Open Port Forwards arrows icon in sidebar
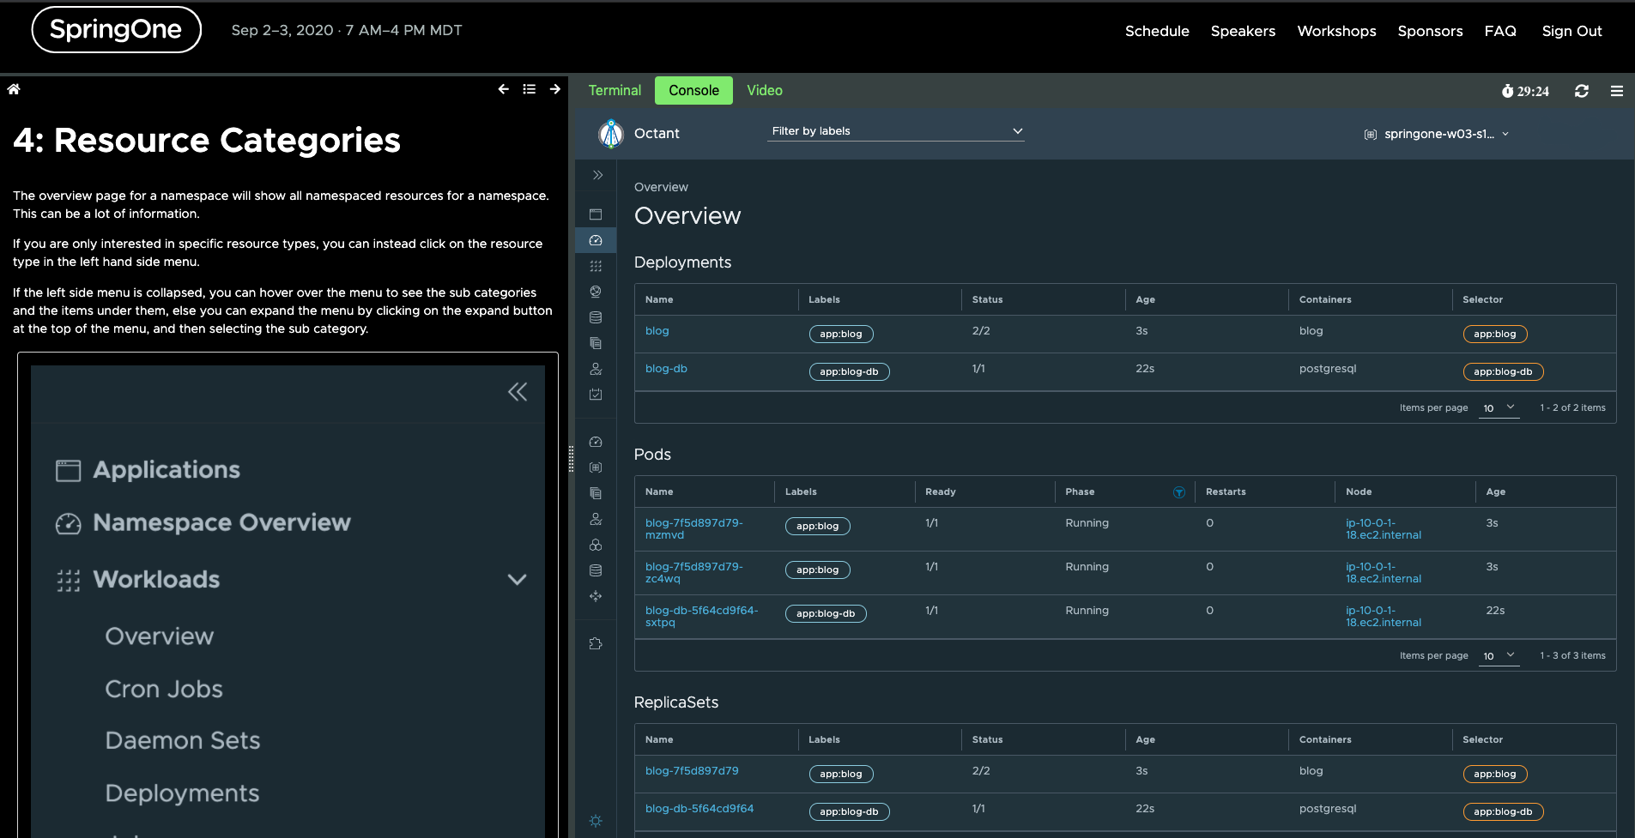The image size is (1635, 838). click(x=596, y=596)
